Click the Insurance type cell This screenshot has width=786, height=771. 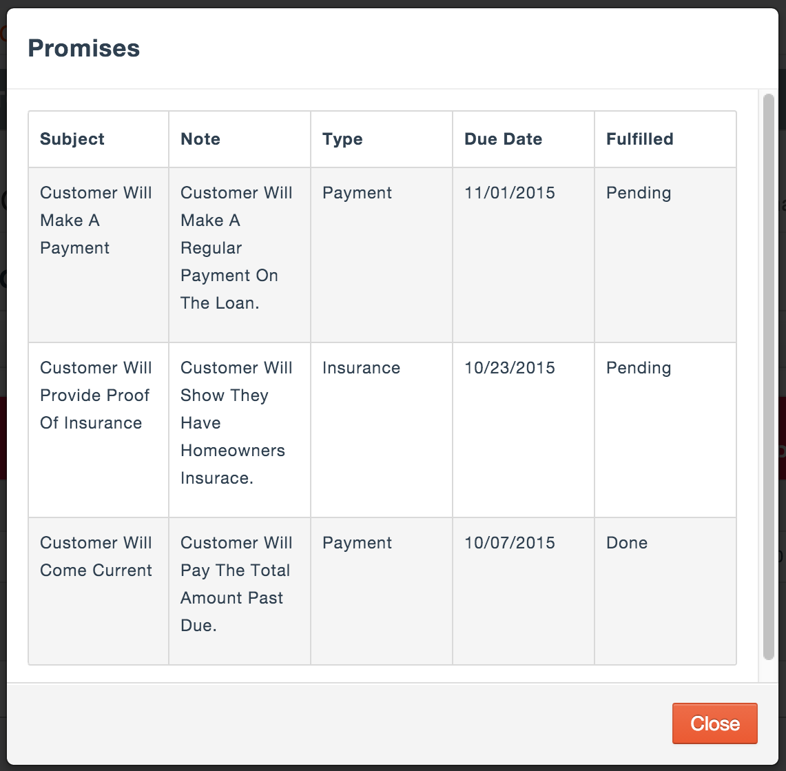pos(361,367)
